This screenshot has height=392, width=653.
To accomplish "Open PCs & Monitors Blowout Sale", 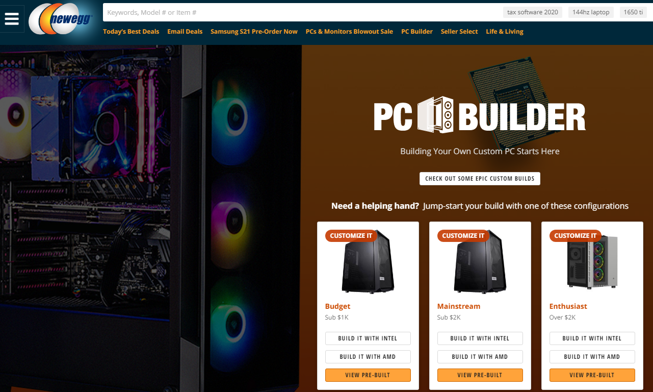I will pos(349,32).
